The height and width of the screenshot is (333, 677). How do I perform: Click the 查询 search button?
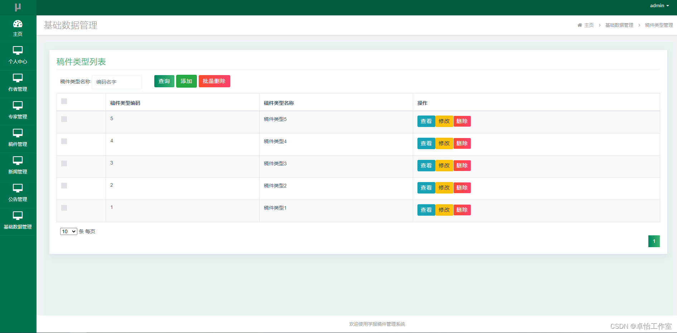coord(164,81)
